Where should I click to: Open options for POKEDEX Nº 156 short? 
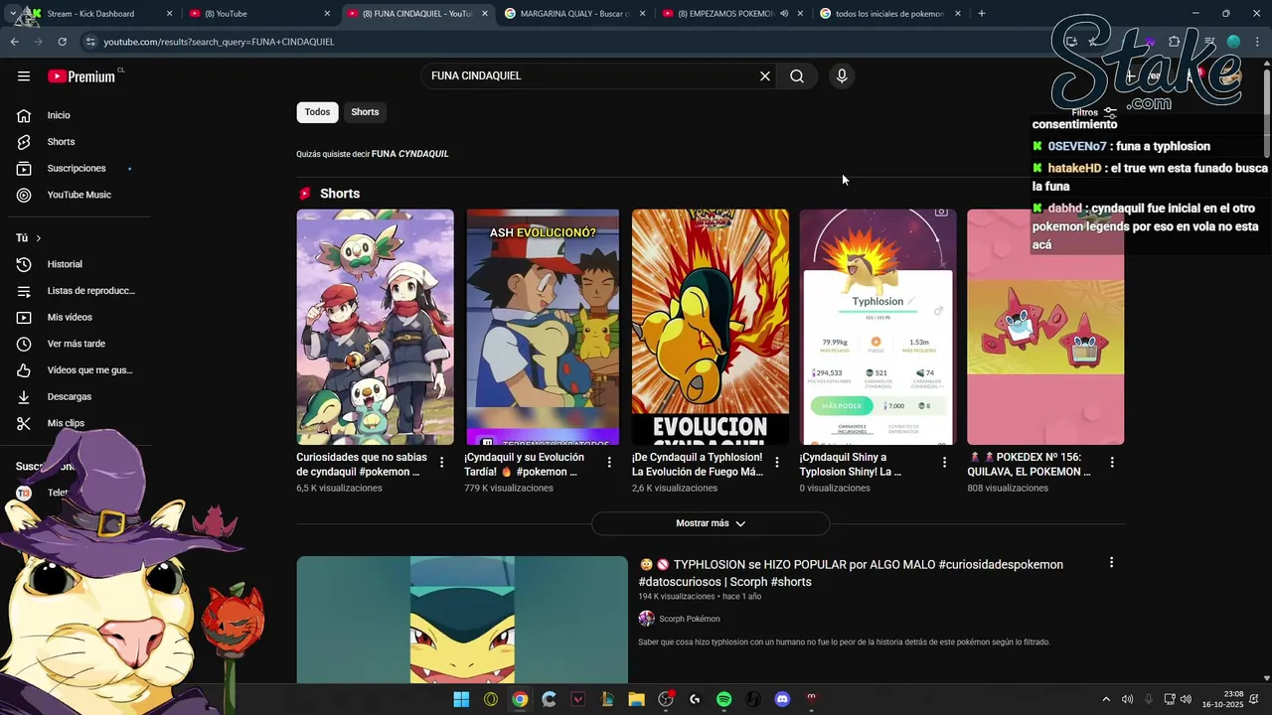coord(1112,462)
